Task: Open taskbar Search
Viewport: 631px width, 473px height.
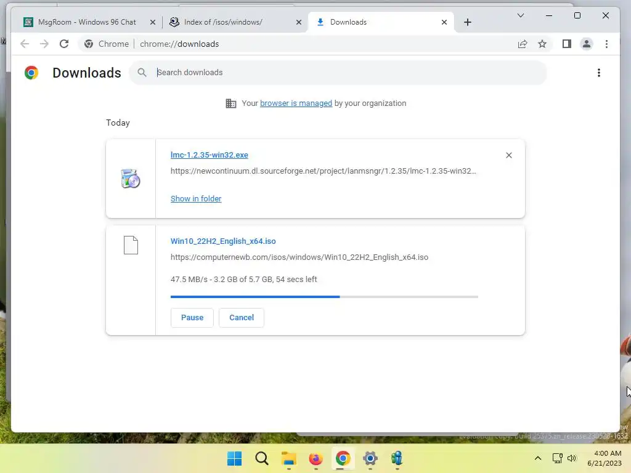Action: [x=261, y=458]
